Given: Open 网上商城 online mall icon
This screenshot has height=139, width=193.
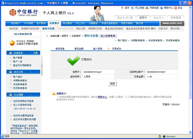Looking at the screenshot, I should coord(133,8).
